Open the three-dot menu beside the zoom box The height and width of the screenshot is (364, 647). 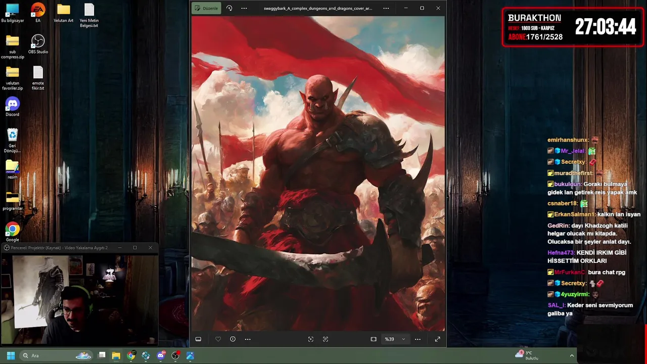coord(418,339)
